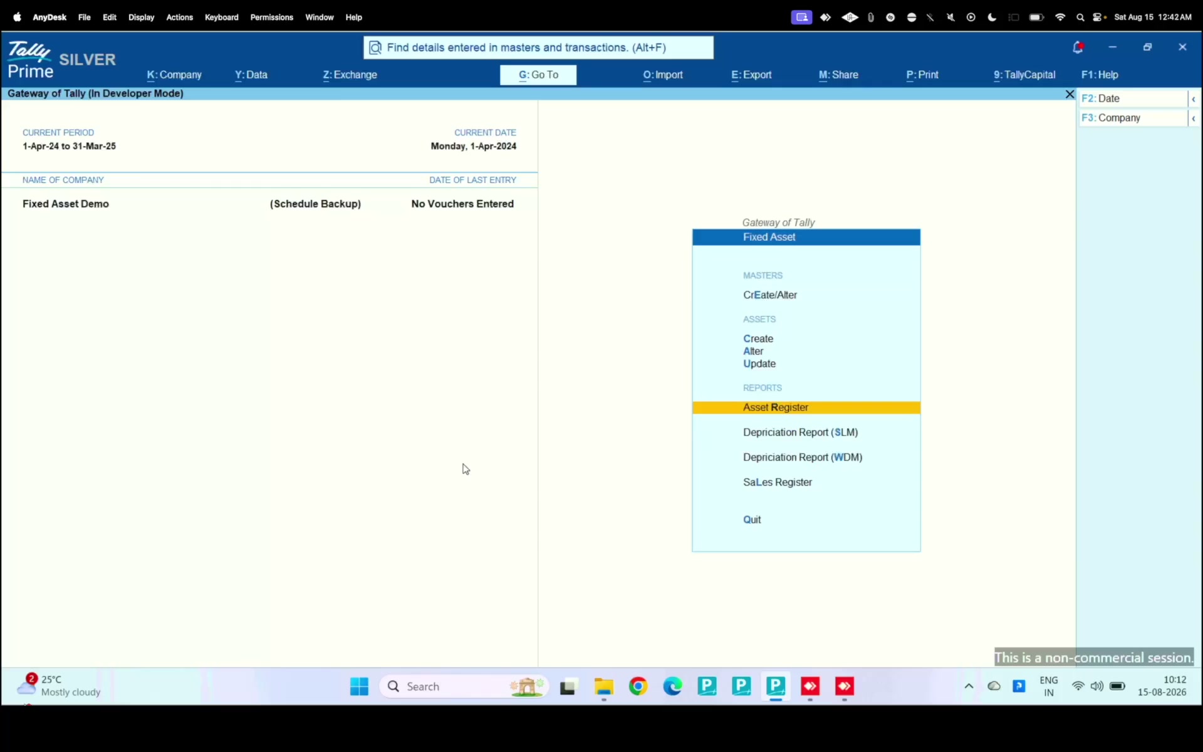Open Microsoft Edge from the taskbar

click(672, 686)
